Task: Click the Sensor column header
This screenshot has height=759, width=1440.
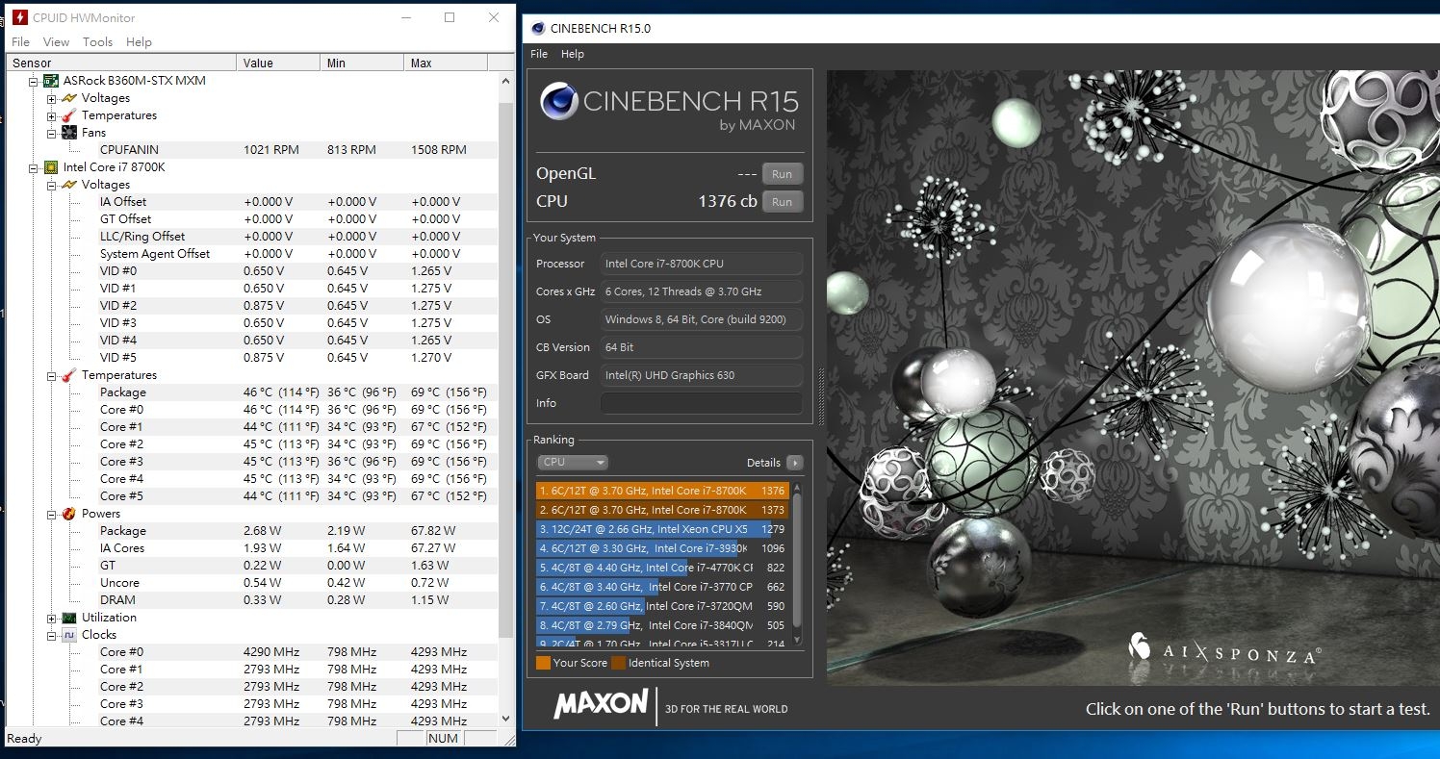Action: click(x=121, y=63)
